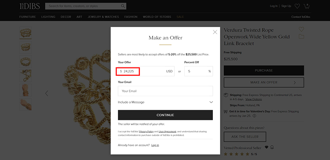330x160 pixels.
Task: Focus the Your Offer amount field
Action: point(146,71)
